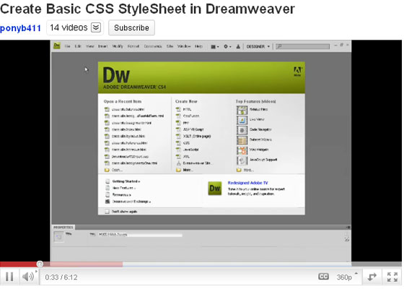This screenshot has width=404, height=289.
Task: Open Code Navigator feature video thumbnail
Action: pyautogui.click(x=242, y=130)
